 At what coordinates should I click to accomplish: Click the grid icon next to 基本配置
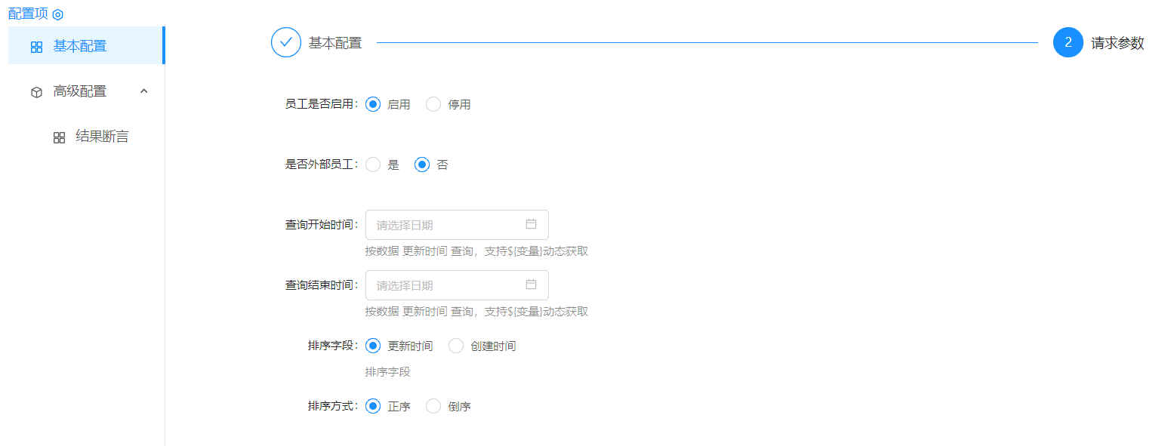pyautogui.click(x=36, y=47)
